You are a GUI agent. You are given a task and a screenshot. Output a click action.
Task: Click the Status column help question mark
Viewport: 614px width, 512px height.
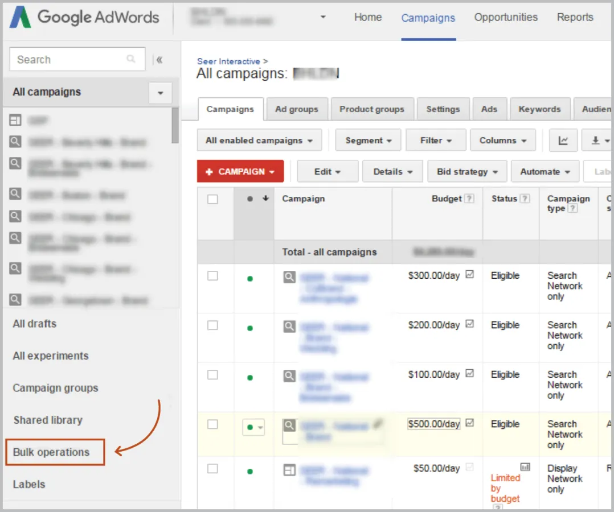click(525, 199)
